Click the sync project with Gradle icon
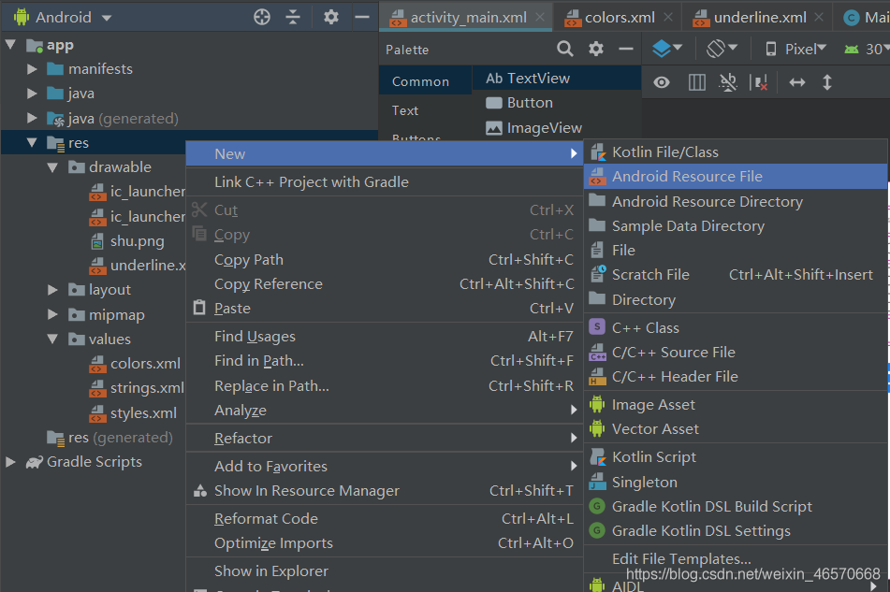This screenshot has height=592, width=890. click(x=260, y=16)
